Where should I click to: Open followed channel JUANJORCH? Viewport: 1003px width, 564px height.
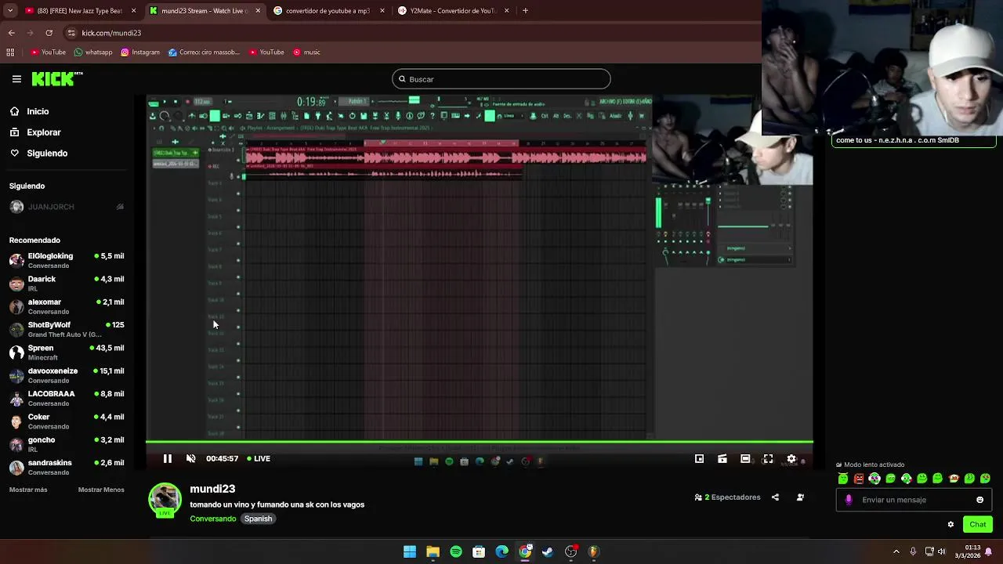click(67, 207)
